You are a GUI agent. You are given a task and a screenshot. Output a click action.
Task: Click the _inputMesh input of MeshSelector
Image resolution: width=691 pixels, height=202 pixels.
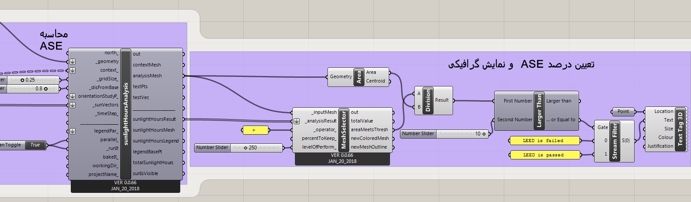(324, 113)
